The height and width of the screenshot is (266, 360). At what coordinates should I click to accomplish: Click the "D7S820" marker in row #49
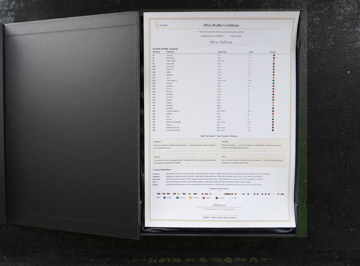[169, 114]
